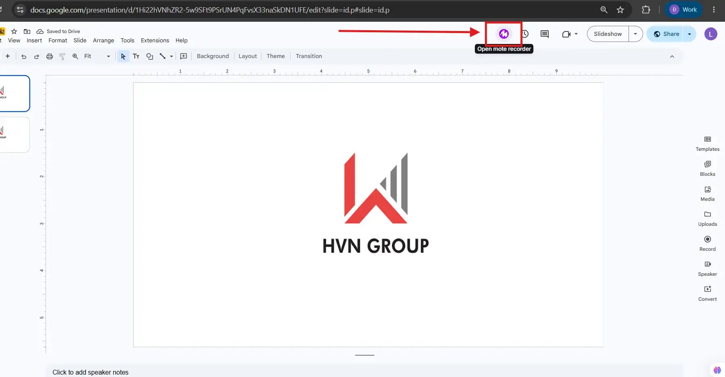The height and width of the screenshot is (377, 725).
Task: Open the Help menu
Action: [182, 40]
